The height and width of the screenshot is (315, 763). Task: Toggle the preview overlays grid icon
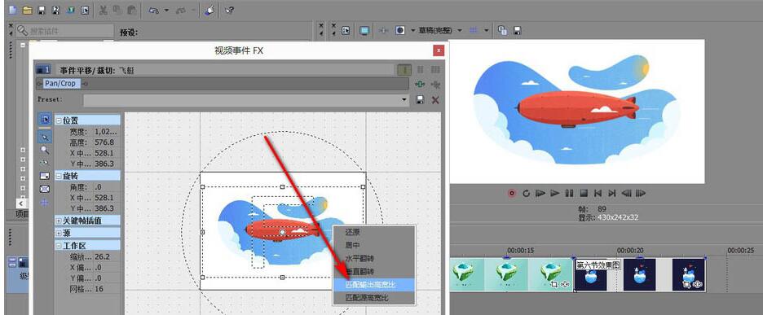(473, 30)
